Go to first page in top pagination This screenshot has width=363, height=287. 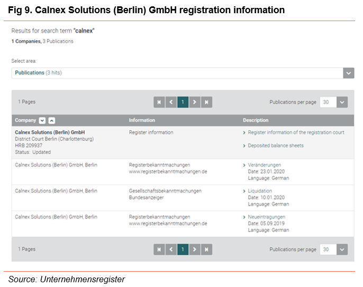point(159,102)
